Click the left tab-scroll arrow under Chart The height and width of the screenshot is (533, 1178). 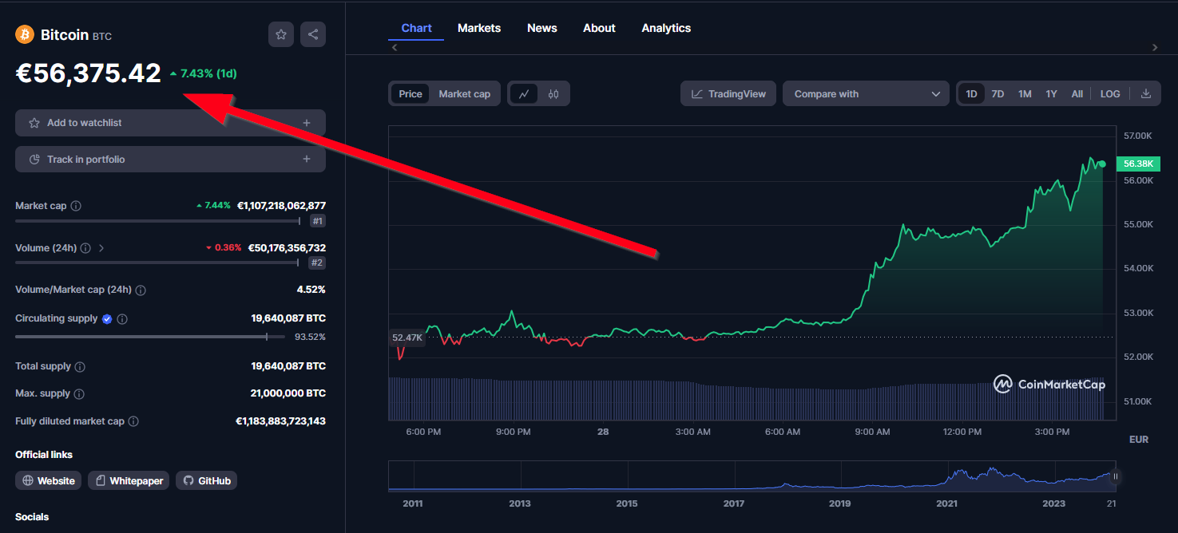tap(394, 48)
